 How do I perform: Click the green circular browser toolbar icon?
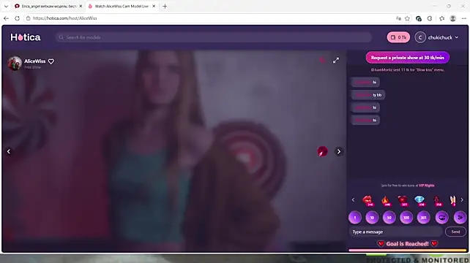coord(419,18)
